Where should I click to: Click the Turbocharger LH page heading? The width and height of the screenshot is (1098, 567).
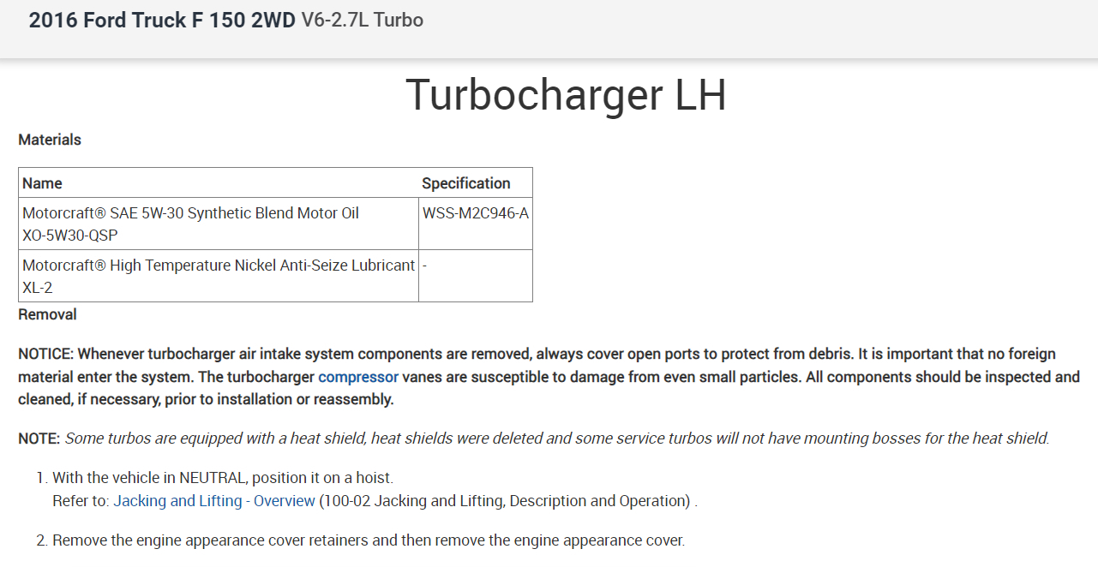tap(566, 94)
